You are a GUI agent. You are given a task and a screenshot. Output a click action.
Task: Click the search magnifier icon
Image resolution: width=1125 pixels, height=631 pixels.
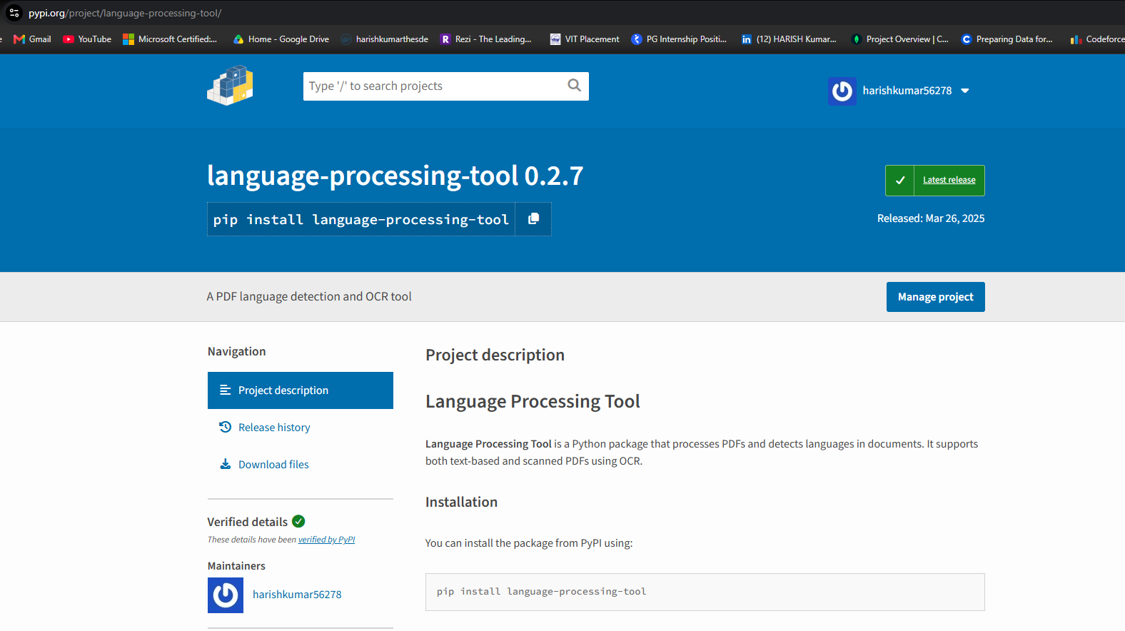574,86
